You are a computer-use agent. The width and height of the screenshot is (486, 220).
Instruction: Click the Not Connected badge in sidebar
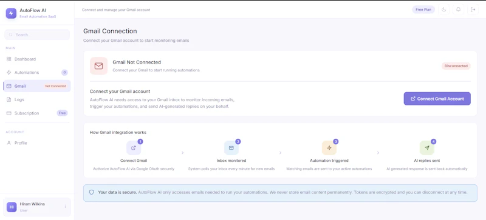[55, 86]
